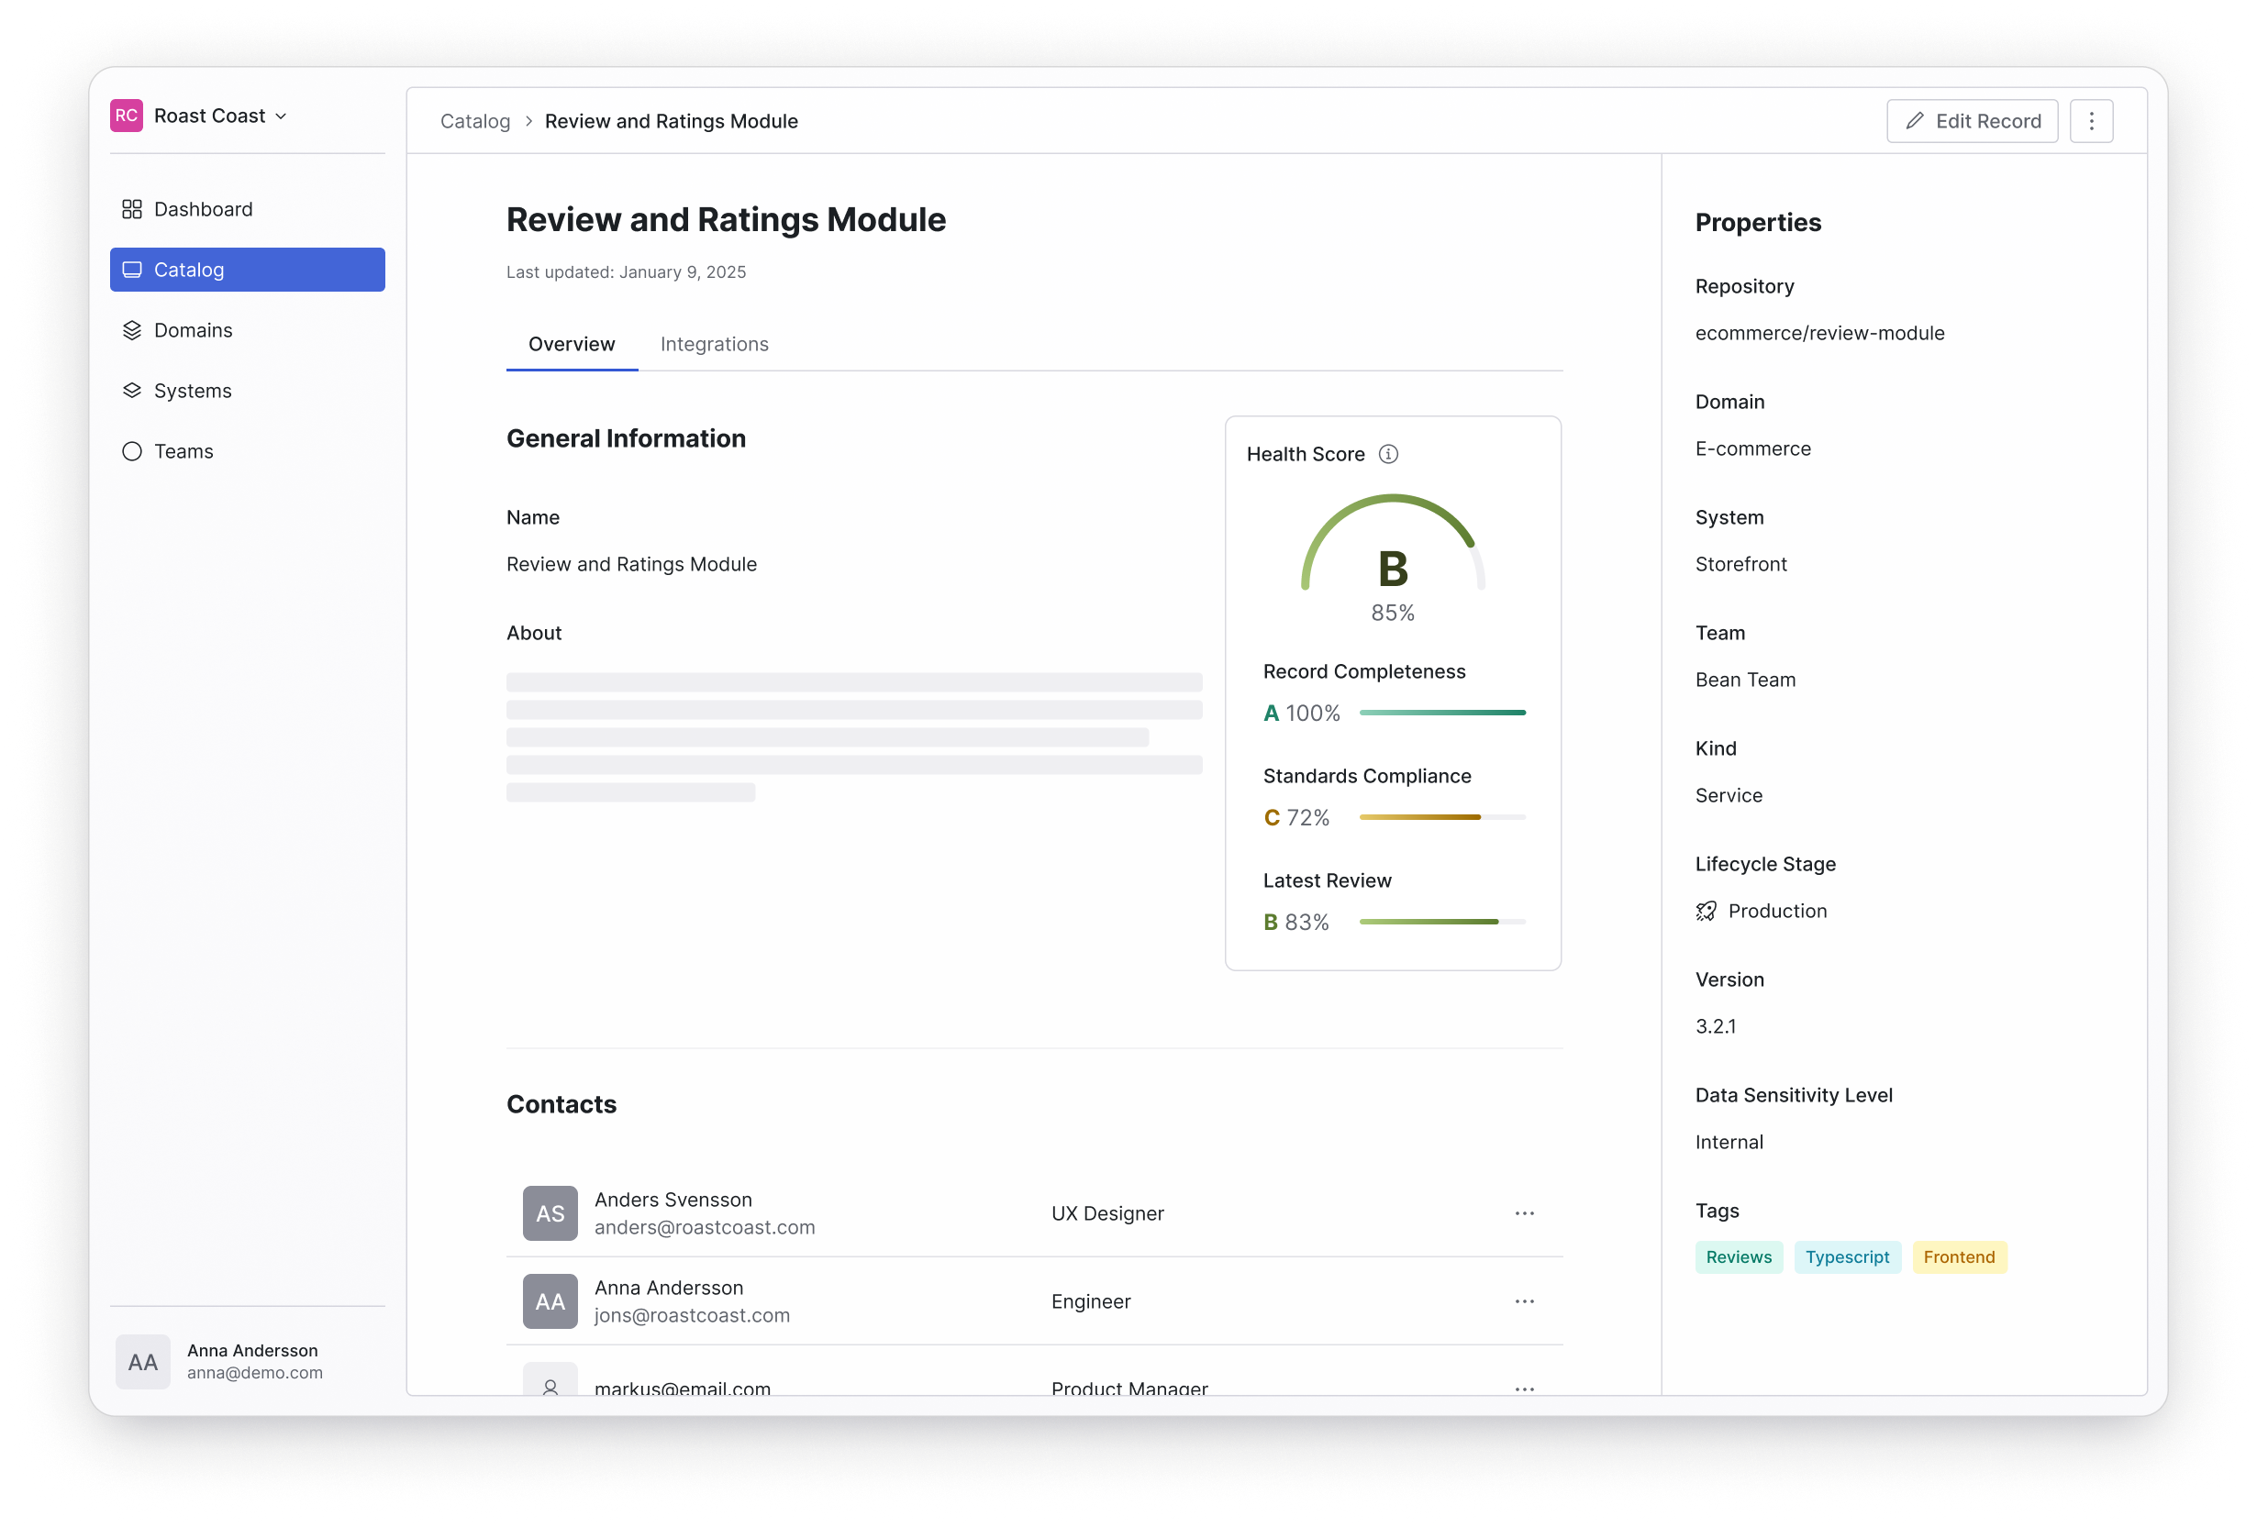This screenshot has height=1527, width=2257.
Task: Click the Frontend tag chip
Action: (1959, 1257)
